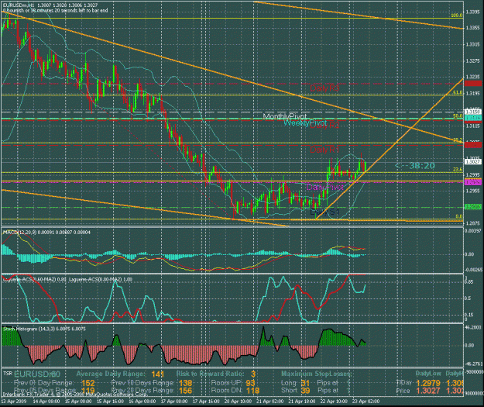
Task: Click the 'Maximum StopLosses:' label
Action: pyautogui.click(x=316, y=374)
